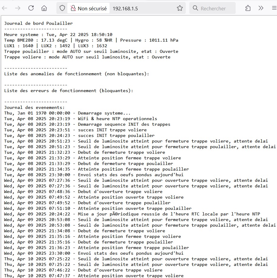Click the 'WiFi & heure NTP operationnels' entry

[x=81, y=119]
